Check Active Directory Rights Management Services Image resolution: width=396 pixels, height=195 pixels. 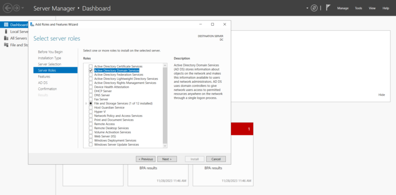point(91,83)
